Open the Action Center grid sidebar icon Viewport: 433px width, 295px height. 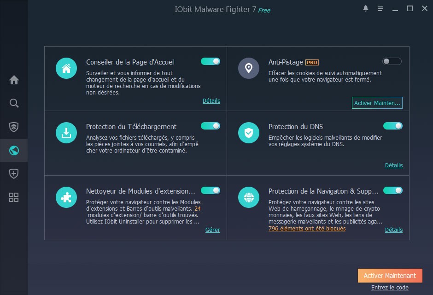point(14,197)
